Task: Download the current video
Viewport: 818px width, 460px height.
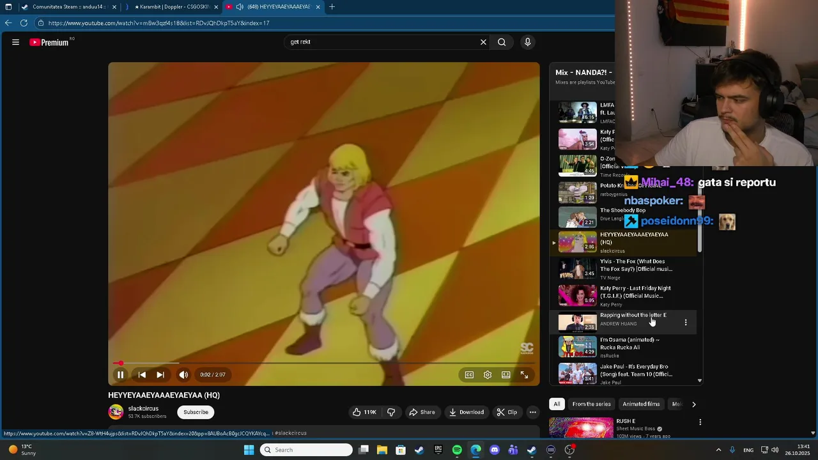Action: 466,412
